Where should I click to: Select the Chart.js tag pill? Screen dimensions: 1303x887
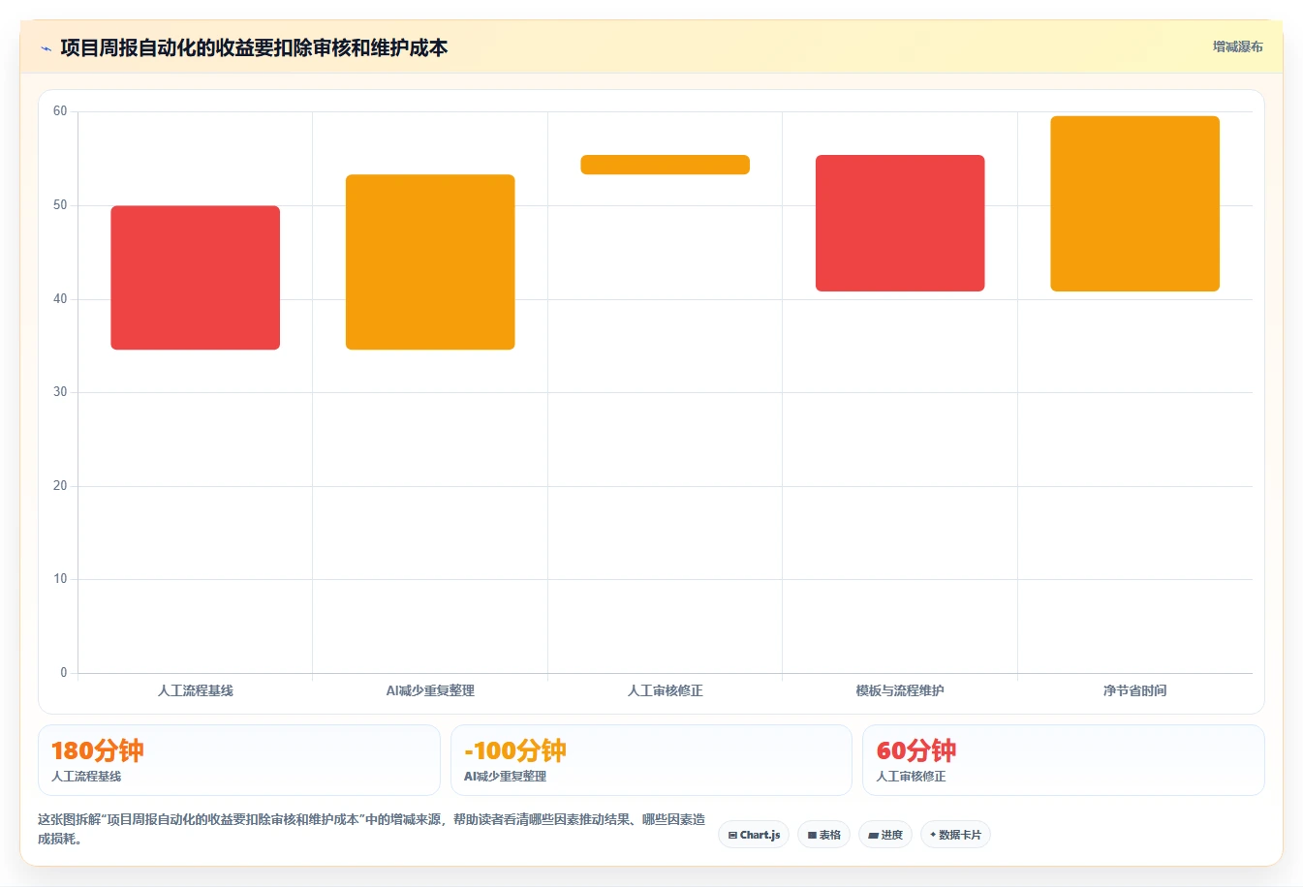tap(754, 835)
